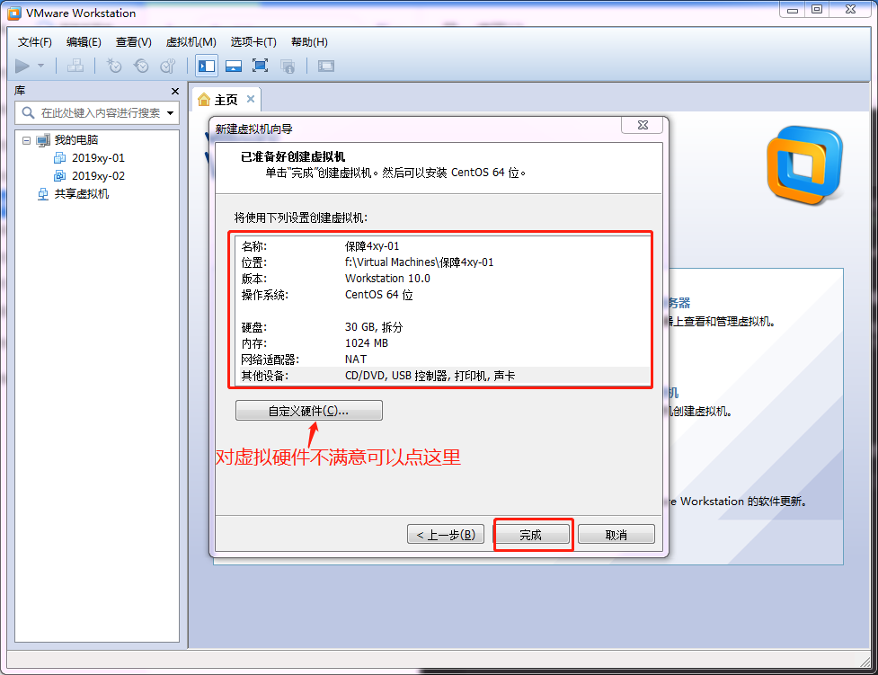
Task: Click the shared VMs icon beside 共享虚拟机
Action: (x=43, y=194)
